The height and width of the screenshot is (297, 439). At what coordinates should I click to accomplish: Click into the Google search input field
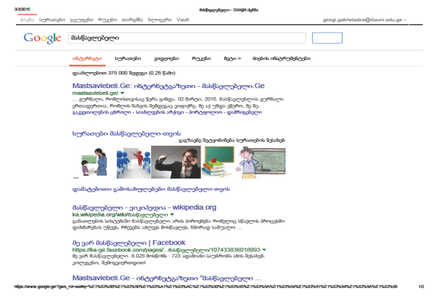click(x=187, y=38)
